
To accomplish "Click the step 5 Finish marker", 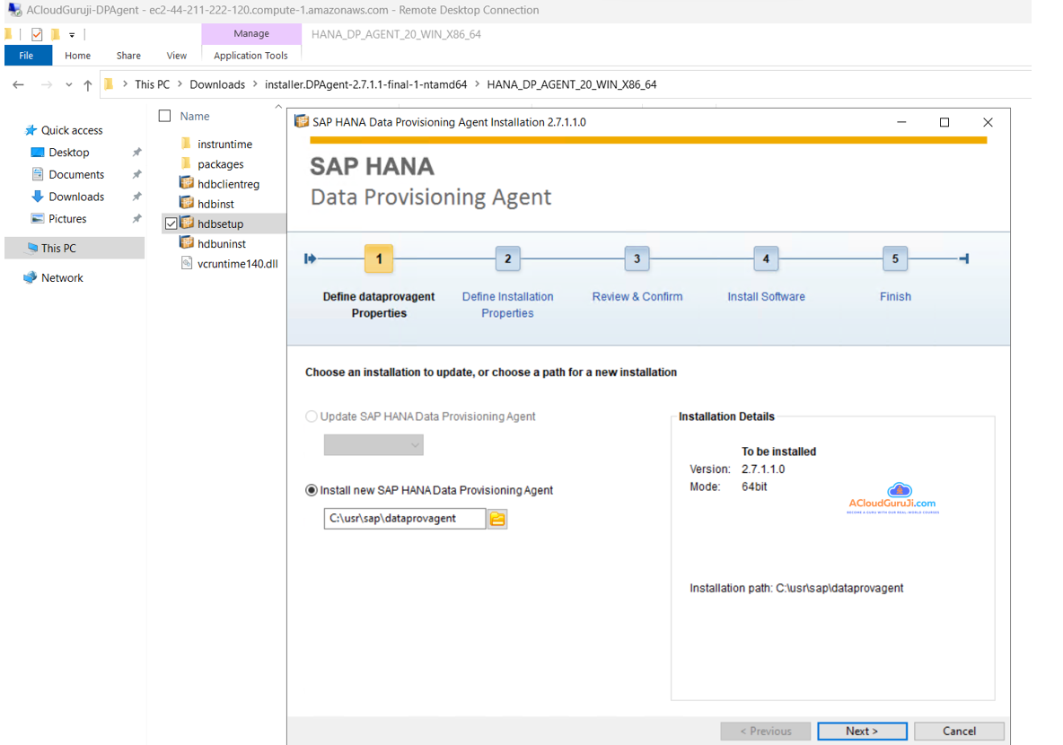I will click(894, 259).
